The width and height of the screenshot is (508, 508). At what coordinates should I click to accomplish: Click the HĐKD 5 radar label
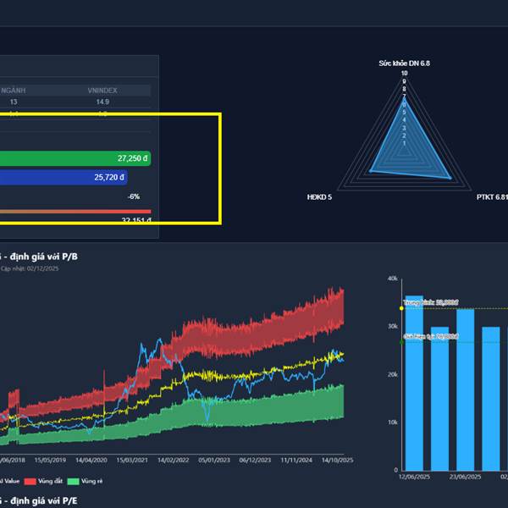(x=319, y=197)
